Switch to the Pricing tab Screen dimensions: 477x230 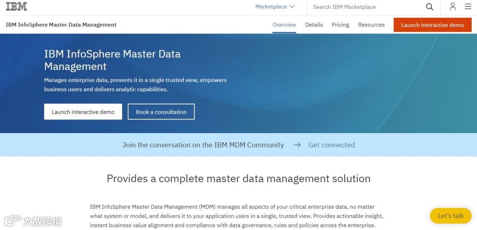(x=341, y=25)
